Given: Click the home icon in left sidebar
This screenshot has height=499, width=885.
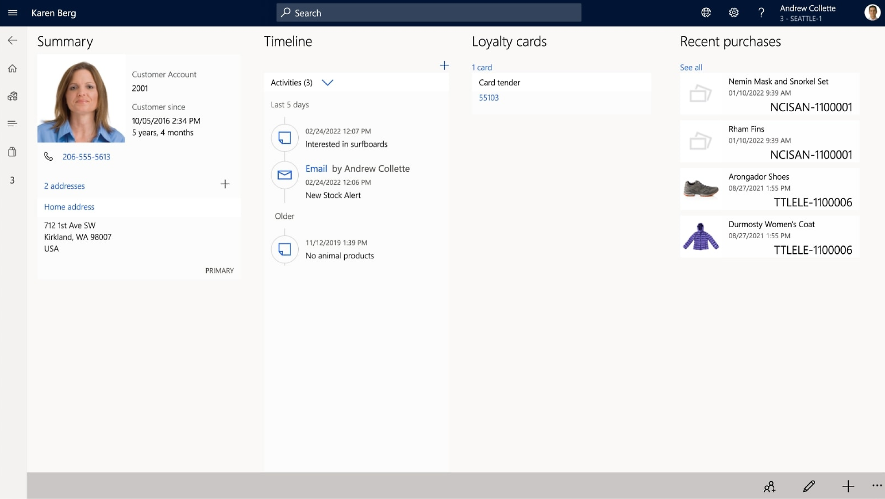Looking at the screenshot, I should click(12, 68).
